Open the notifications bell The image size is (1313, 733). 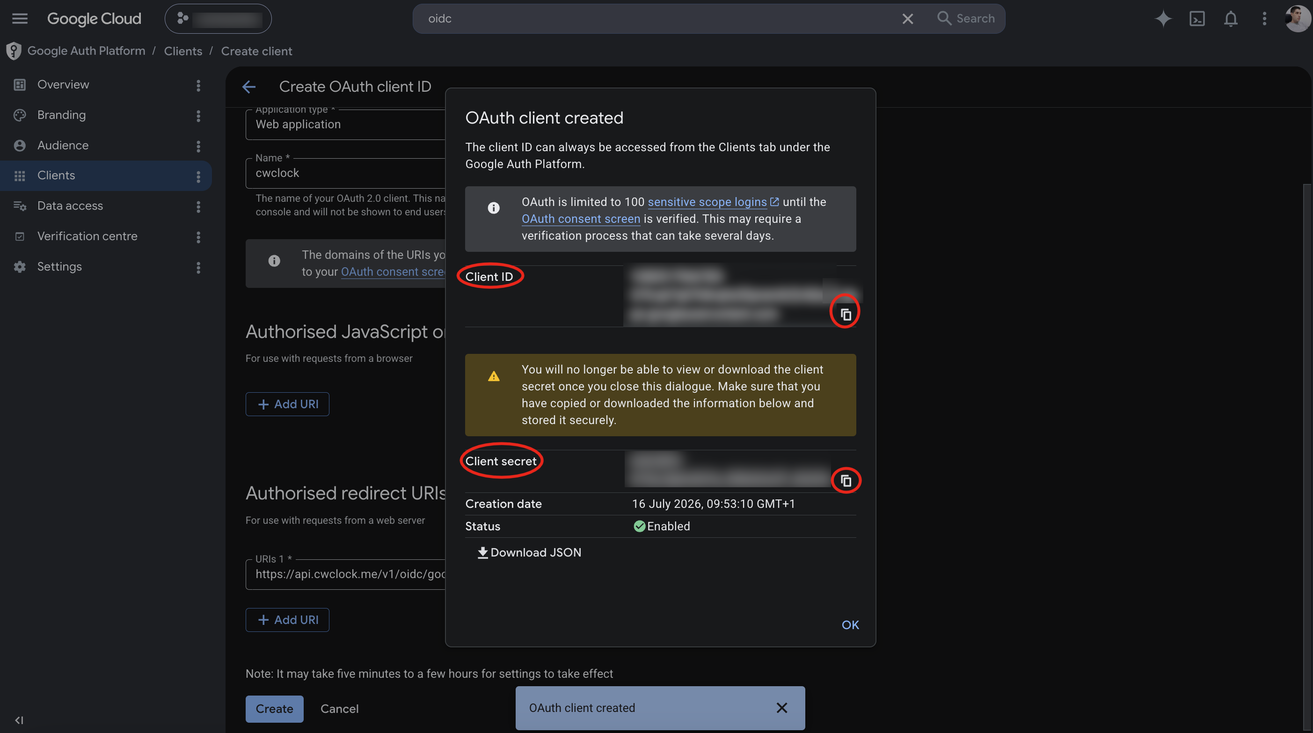pyautogui.click(x=1231, y=19)
